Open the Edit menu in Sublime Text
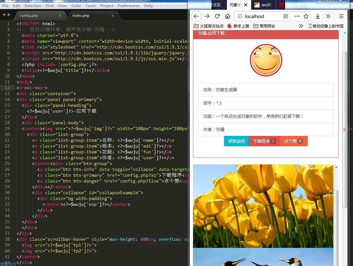Image resolution: width=353 pixels, height=266 pixels. [16, 6]
